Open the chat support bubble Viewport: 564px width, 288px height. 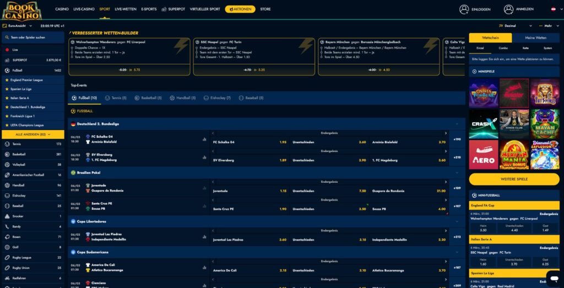(x=553, y=278)
